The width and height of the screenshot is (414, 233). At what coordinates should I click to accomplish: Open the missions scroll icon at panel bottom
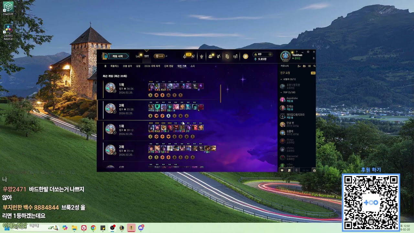pyautogui.click(x=289, y=170)
